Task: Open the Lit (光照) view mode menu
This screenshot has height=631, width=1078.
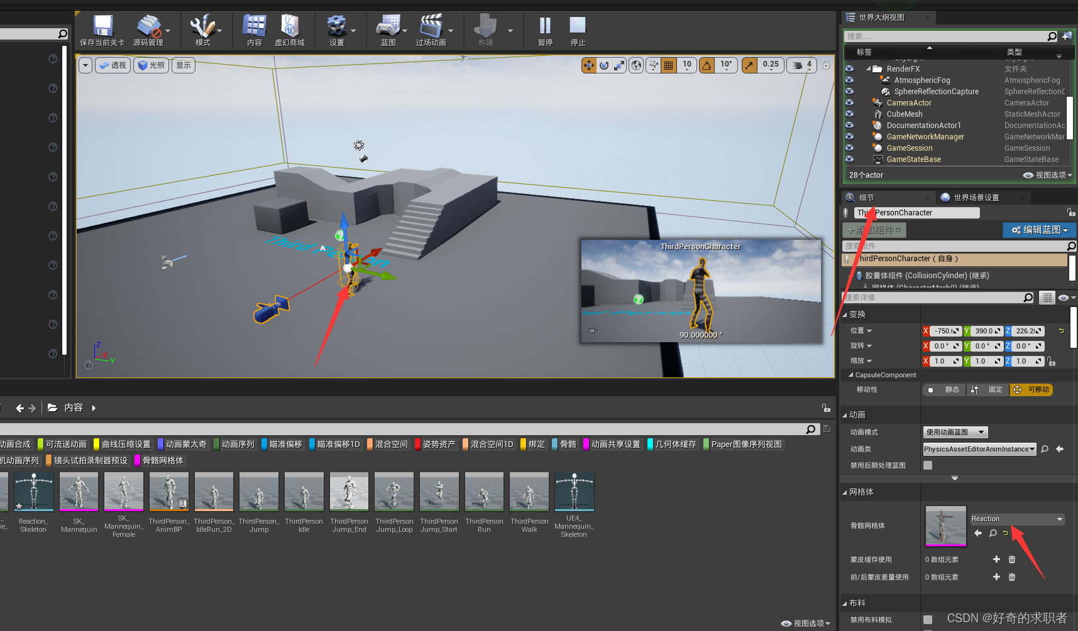Action: 151,65
